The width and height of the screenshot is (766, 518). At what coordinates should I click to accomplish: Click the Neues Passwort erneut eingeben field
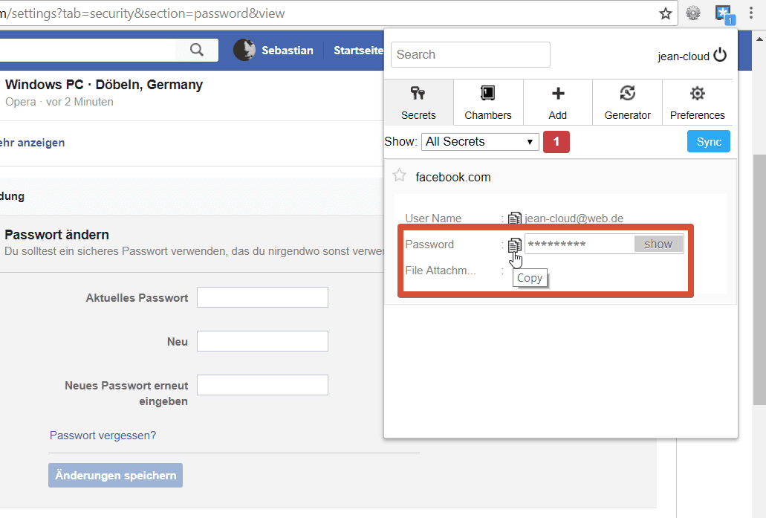coord(262,385)
